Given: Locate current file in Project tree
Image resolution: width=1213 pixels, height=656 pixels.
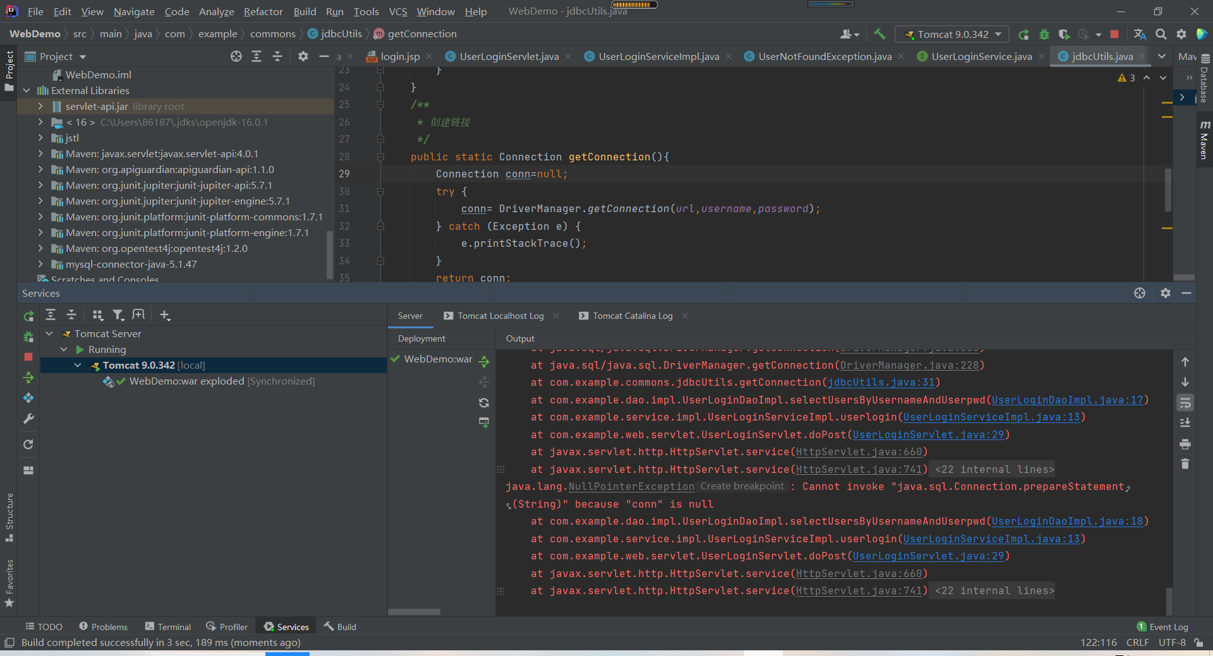Looking at the screenshot, I should click(236, 56).
